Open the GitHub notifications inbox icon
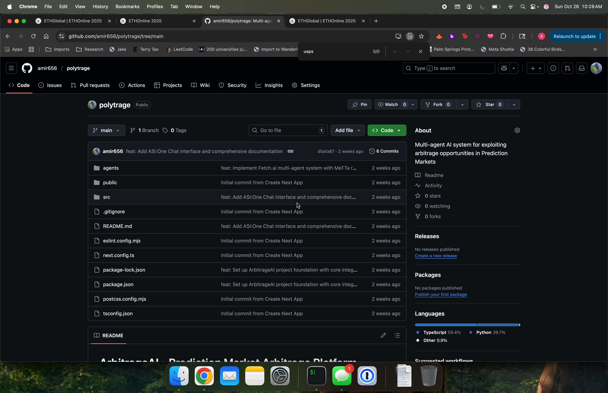Screen dimensions: 608x393 click(581, 68)
